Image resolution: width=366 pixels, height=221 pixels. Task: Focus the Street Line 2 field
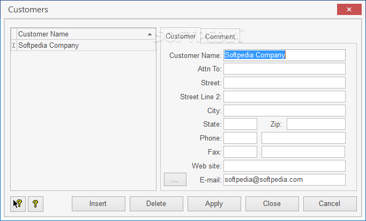285,97
